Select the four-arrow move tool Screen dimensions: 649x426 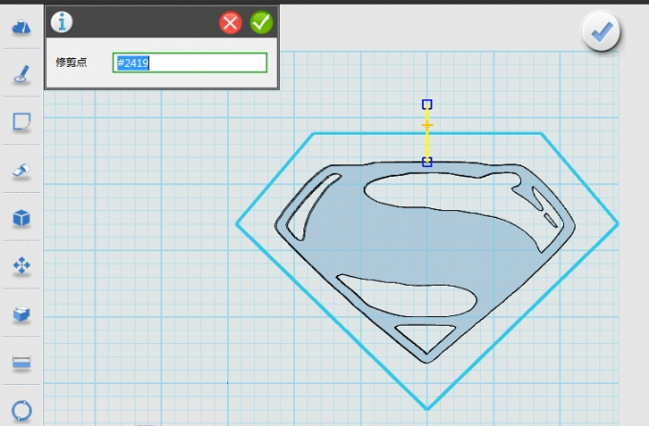(x=22, y=266)
